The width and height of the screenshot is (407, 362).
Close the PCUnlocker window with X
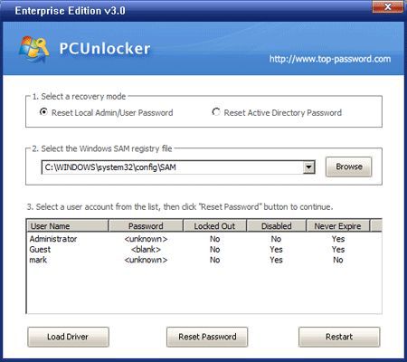388,6
